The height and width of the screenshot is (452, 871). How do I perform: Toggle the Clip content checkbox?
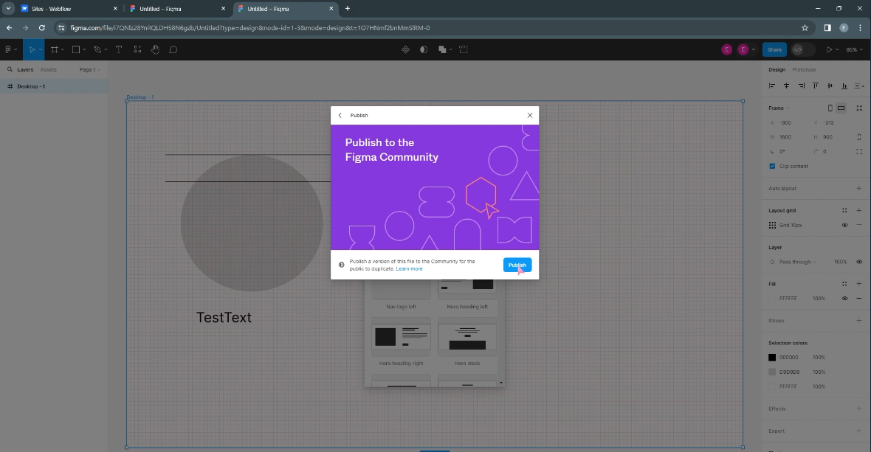click(772, 167)
